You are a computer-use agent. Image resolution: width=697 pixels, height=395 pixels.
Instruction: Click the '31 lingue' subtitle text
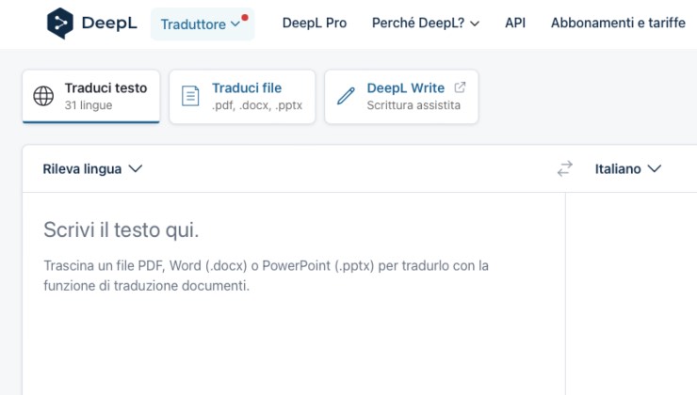click(x=89, y=105)
